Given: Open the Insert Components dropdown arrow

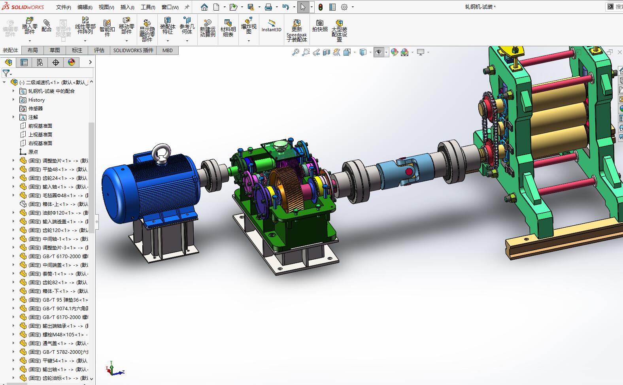Looking at the screenshot, I should (x=30, y=41).
